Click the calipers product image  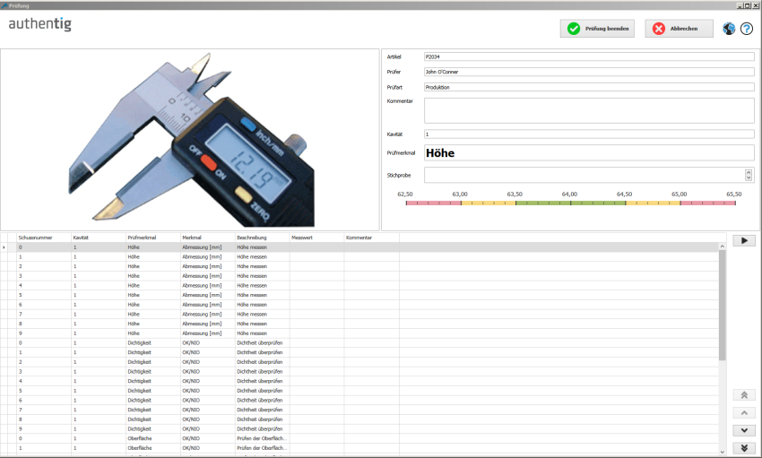pyautogui.click(x=192, y=140)
